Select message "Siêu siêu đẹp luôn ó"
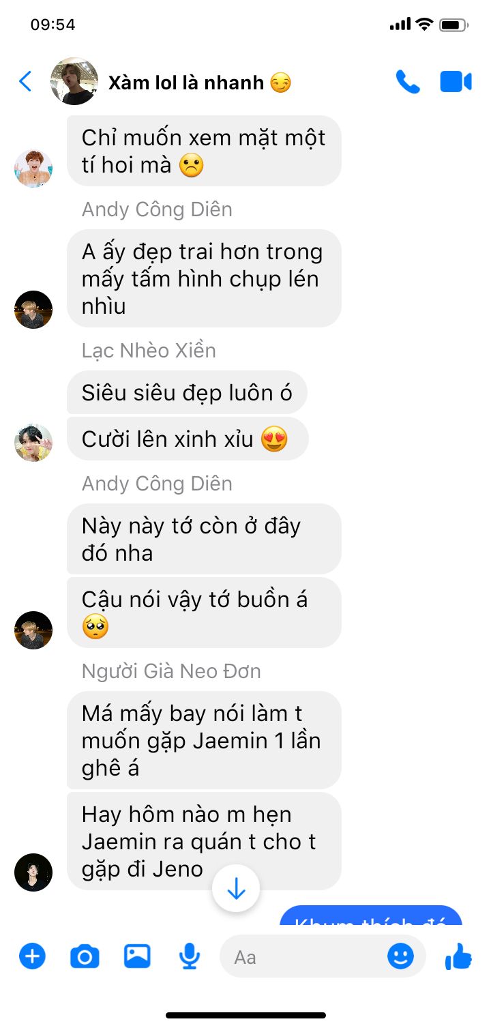 tap(187, 393)
